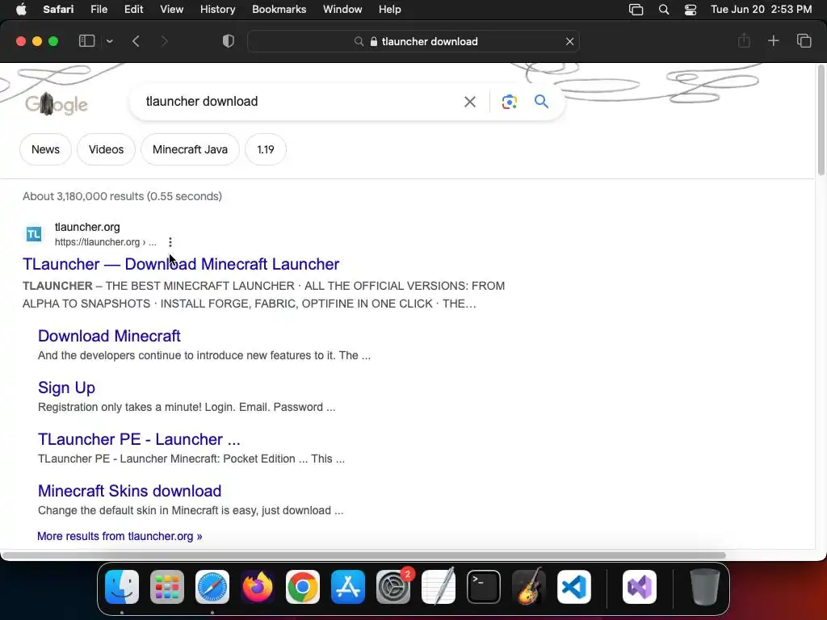827x620 pixels.
Task: Filter results by Videos
Action: 106,149
